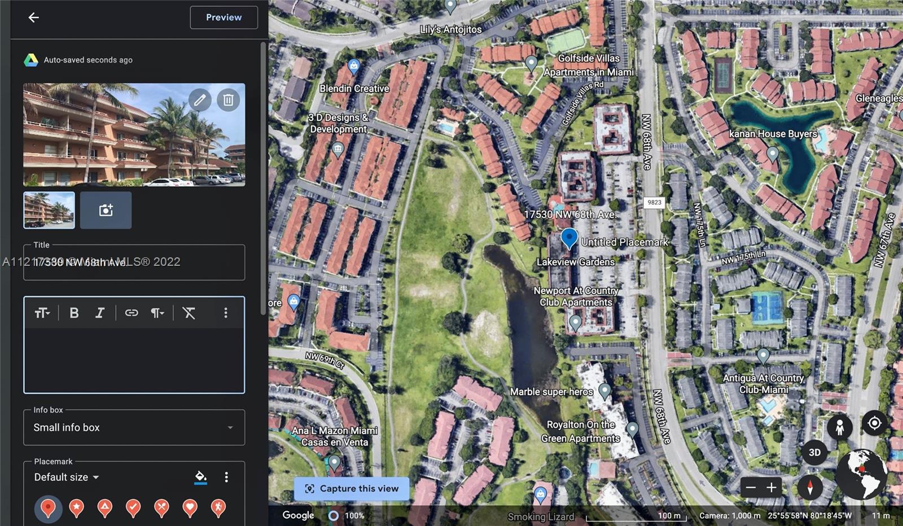Toggle italic formatting
Image resolution: width=903 pixels, height=526 pixels.
pyautogui.click(x=100, y=313)
